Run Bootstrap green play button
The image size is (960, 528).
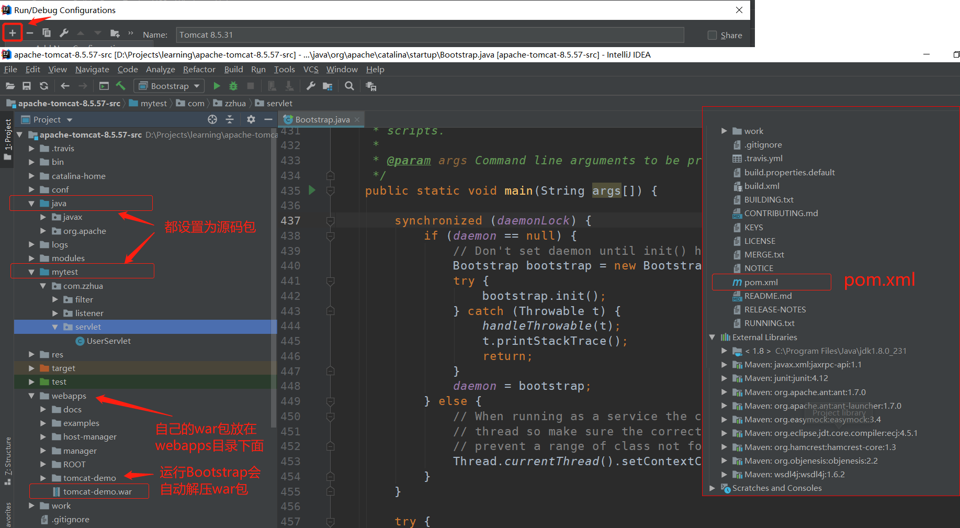[x=217, y=86]
